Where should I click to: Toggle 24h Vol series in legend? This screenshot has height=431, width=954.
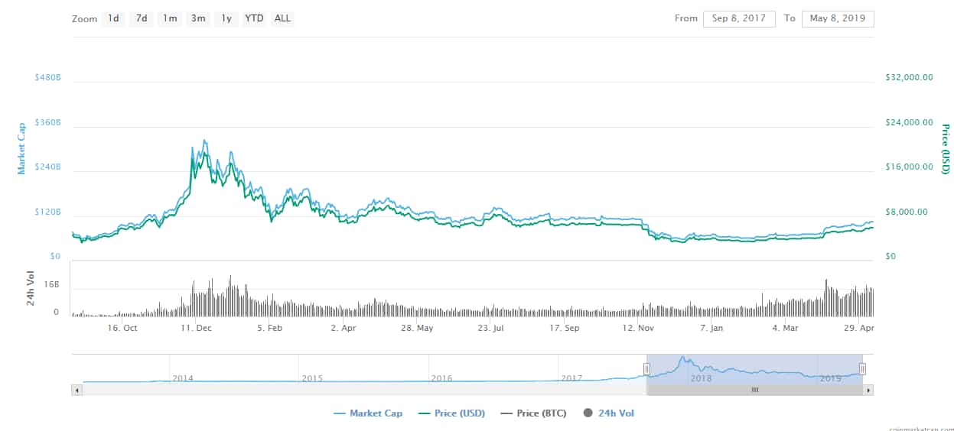pyautogui.click(x=608, y=413)
